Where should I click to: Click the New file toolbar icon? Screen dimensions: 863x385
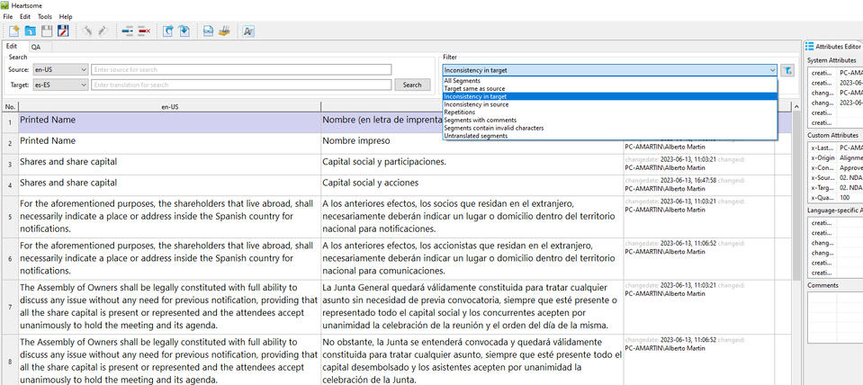pos(14,31)
